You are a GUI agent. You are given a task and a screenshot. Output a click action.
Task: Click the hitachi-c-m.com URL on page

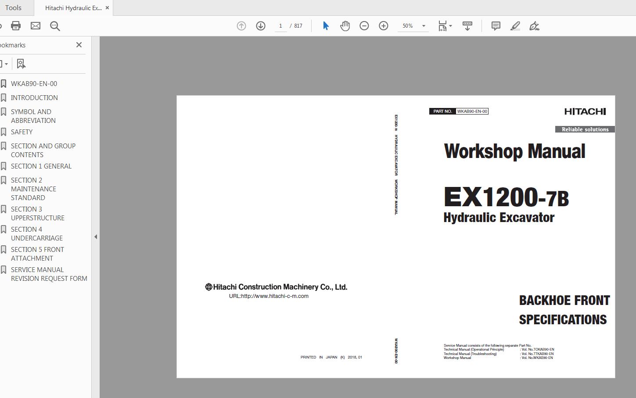click(x=269, y=296)
